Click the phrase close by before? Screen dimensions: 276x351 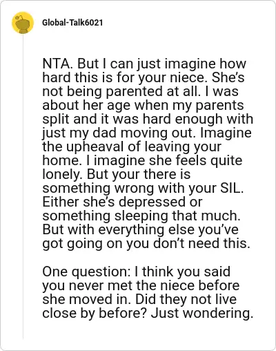click(95, 313)
